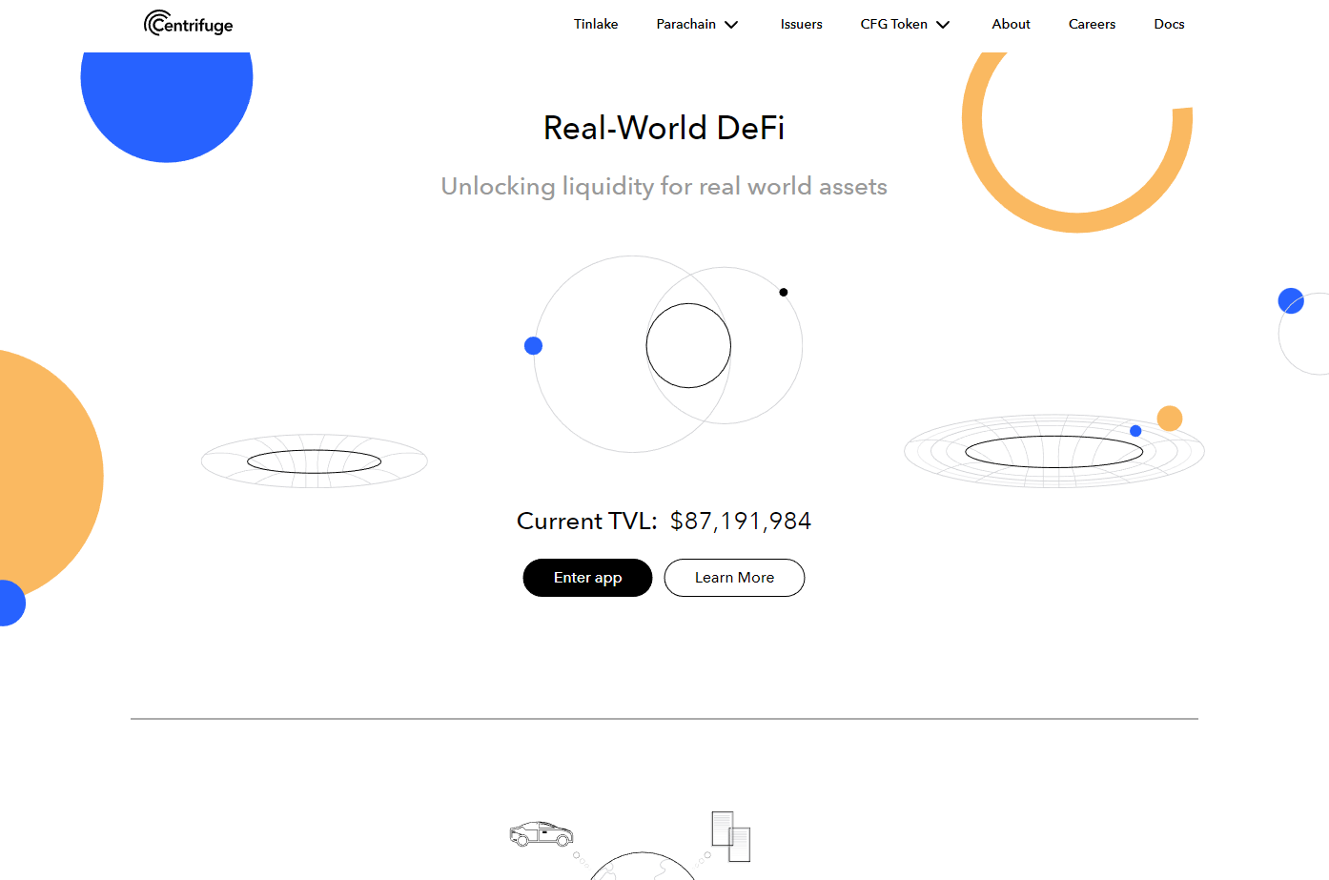Open the Docs link
Image resolution: width=1329 pixels, height=880 pixels.
point(1169,24)
